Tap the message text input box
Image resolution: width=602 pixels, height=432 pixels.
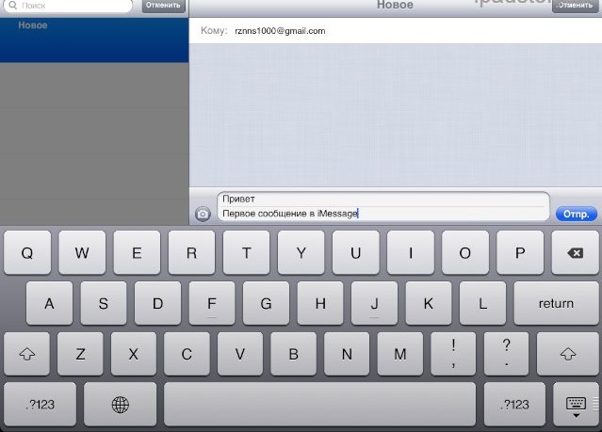383,206
